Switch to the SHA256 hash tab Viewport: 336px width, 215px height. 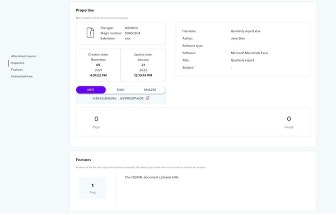[x=150, y=90]
